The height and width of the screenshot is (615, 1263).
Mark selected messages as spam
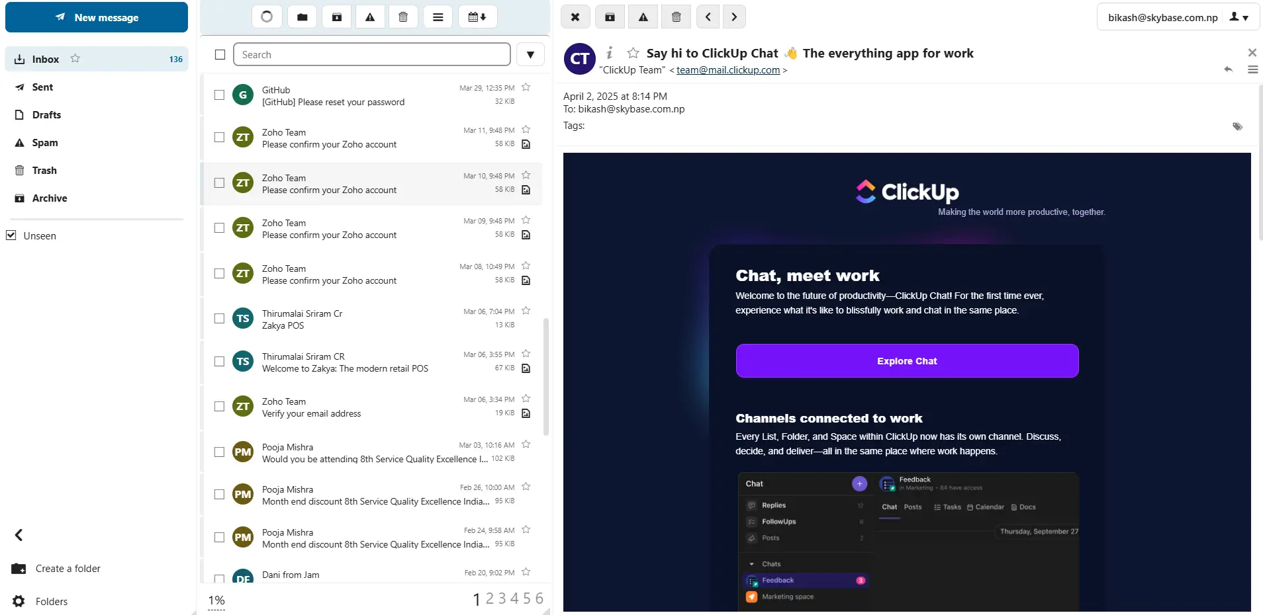pos(370,17)
